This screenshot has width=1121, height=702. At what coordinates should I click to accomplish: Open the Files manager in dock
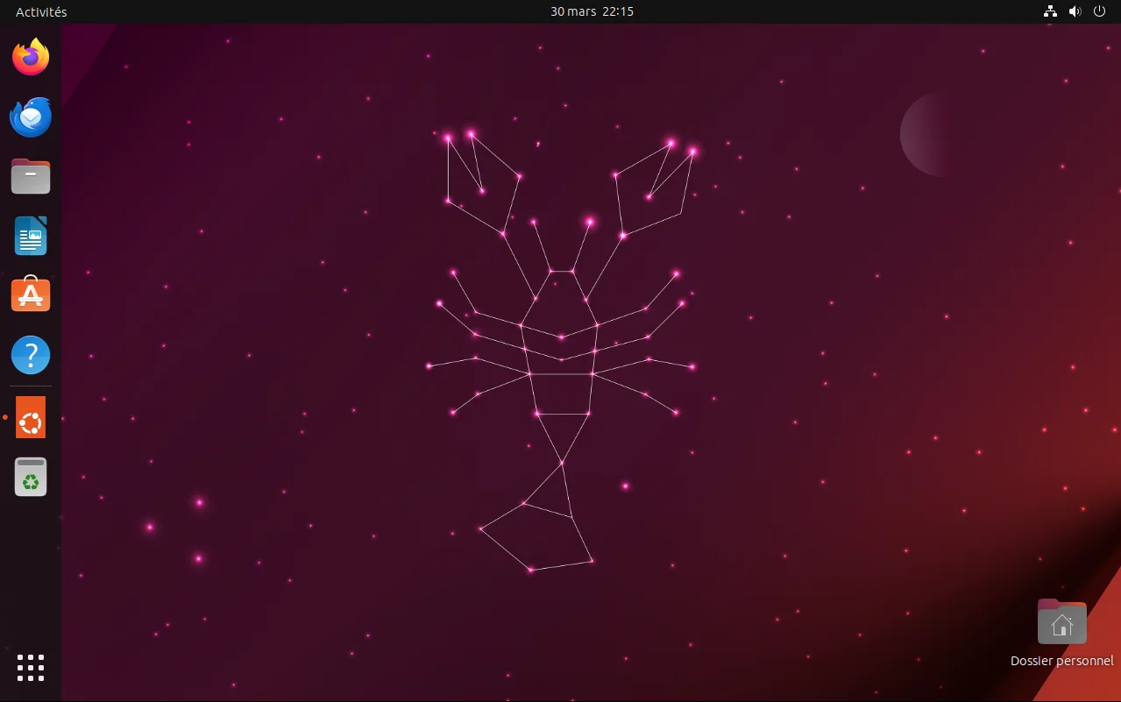pos(31,176)
